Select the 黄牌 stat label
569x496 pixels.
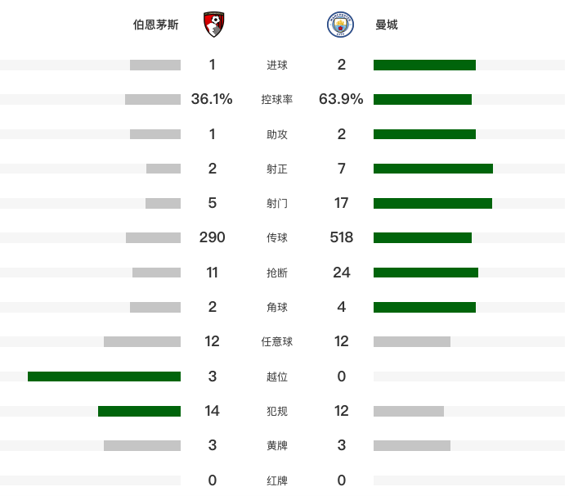click(277, 445)
